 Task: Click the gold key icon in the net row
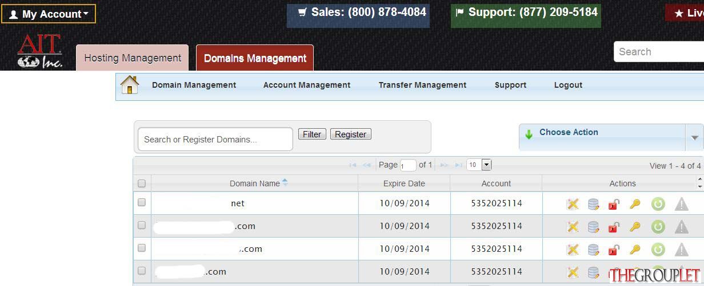635,204
